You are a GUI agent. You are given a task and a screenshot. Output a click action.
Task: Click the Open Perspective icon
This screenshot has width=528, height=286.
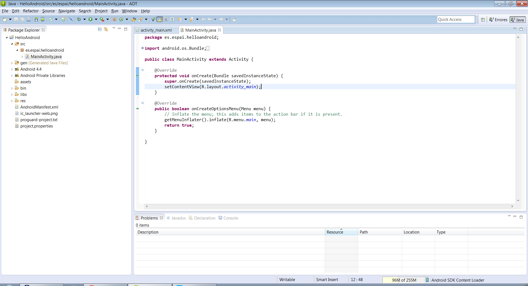tap(483, 20)
